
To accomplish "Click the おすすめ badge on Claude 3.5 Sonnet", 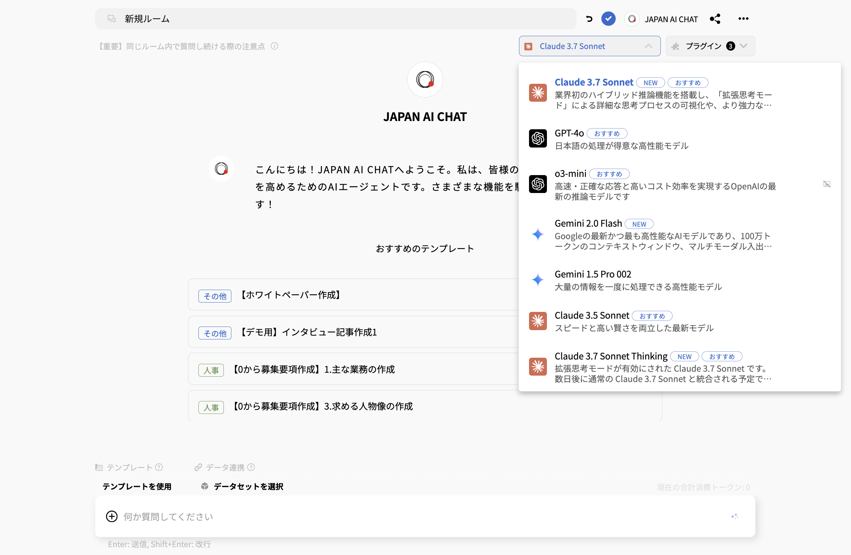I will coord(652,316).
